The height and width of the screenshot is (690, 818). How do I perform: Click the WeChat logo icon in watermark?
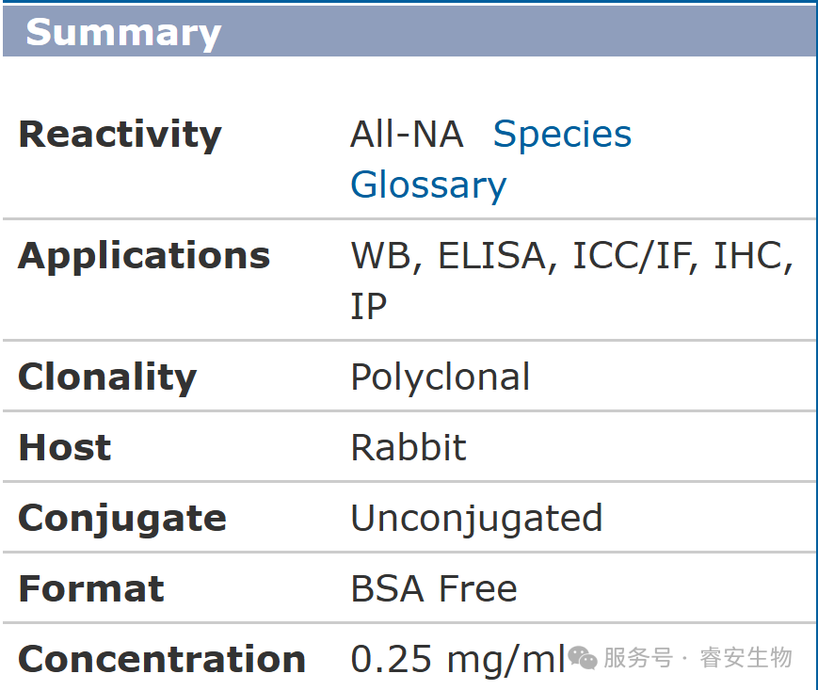pyautogui.click(x=583, y=658)
